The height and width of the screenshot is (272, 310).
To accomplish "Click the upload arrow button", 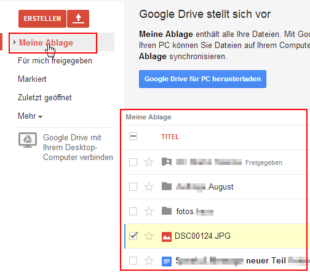I will point(78,18).
